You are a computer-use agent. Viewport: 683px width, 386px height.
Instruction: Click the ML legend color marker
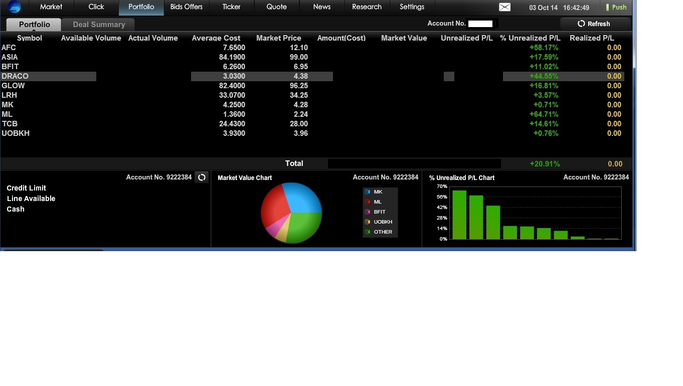pyautogui.click(x=368, y=202)
